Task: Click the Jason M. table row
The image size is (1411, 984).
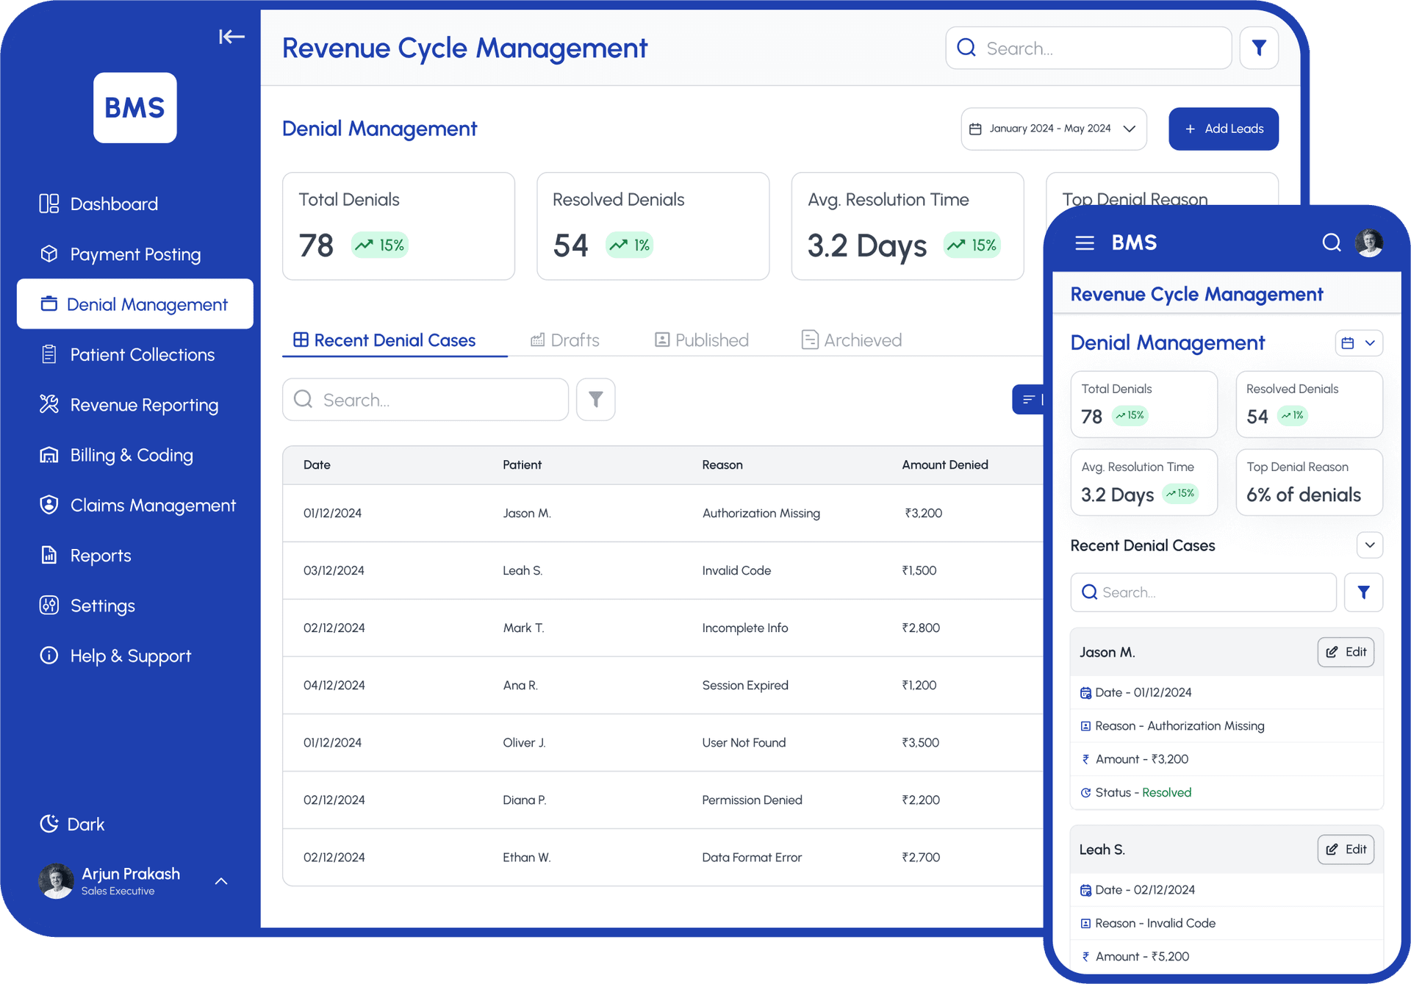Action: [x=661, y=513]
